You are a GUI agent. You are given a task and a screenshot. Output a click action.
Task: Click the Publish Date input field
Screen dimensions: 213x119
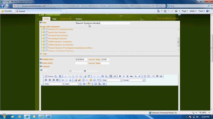(81, 59)
